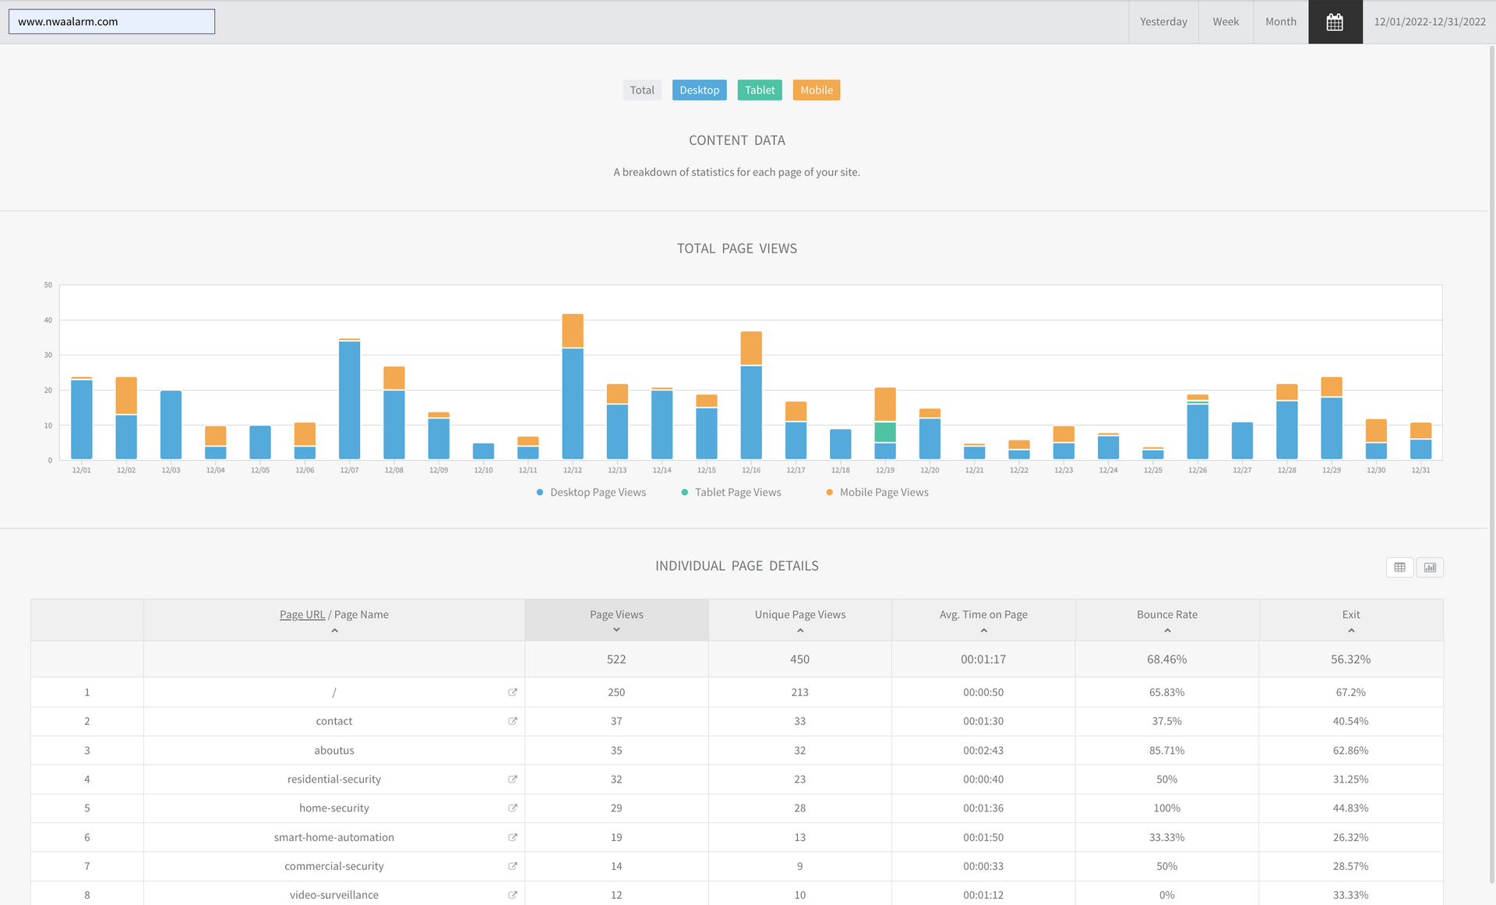The width and height of the screenshot is (1496, 905).
Task: Toggle the Tablet device filter
Action: tap(759, 90)
